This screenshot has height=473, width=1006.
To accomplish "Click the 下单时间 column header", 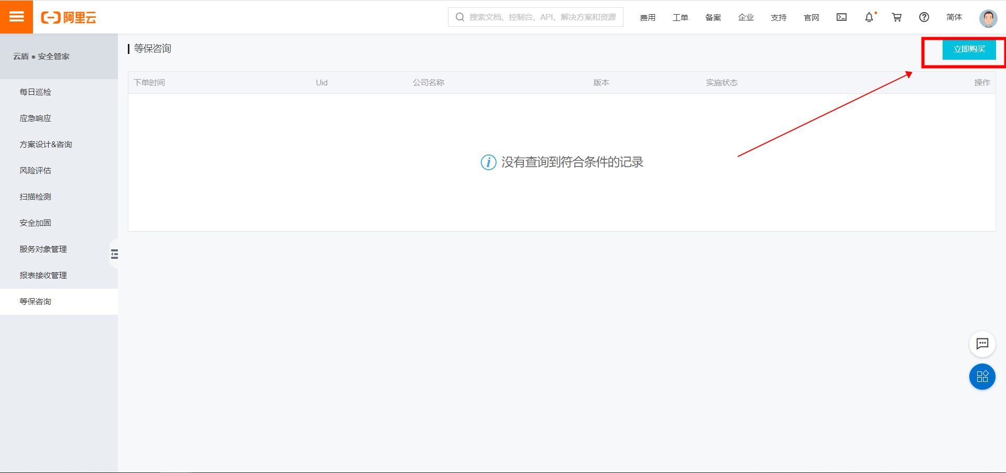I will tap(149, 82).
